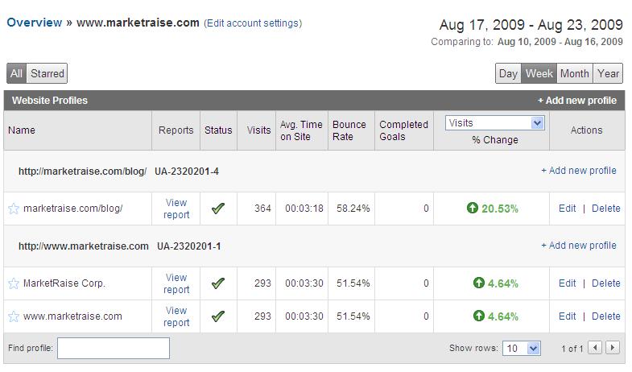Click the UA-2320201-1 tracking ID
Viewport: 632px width, 372px height.
188,246
